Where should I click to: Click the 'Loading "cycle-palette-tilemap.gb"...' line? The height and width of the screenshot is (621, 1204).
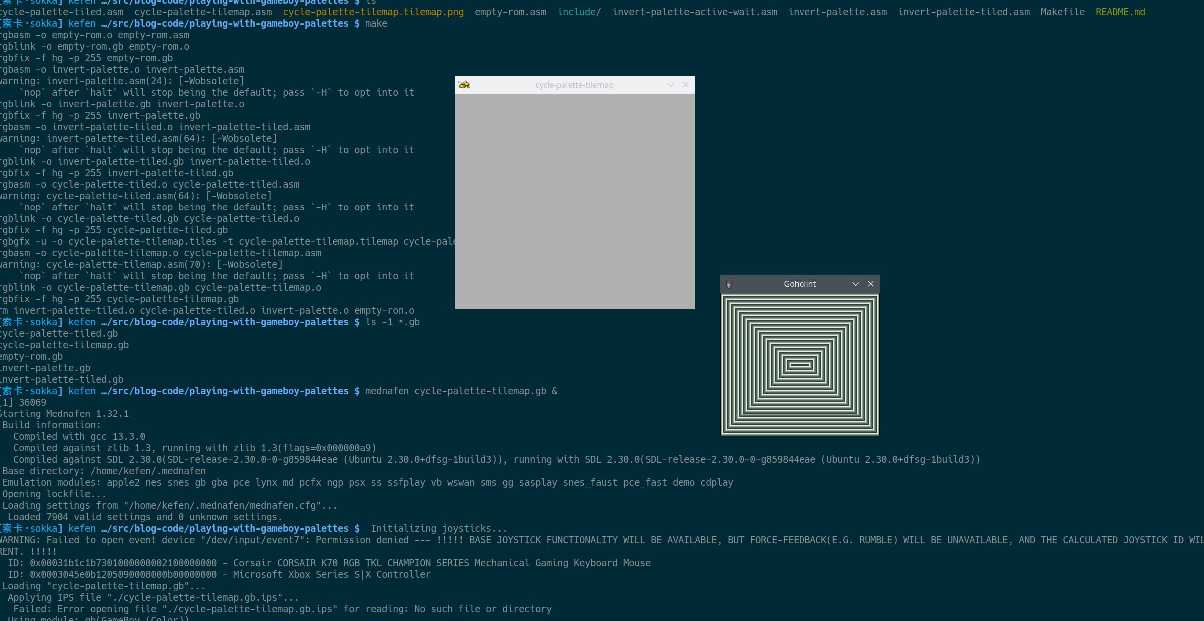(104, 586)
